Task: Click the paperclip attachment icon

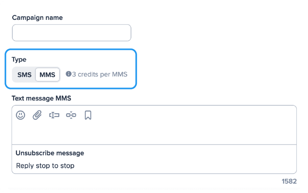Action: click(x=37, y=115)
